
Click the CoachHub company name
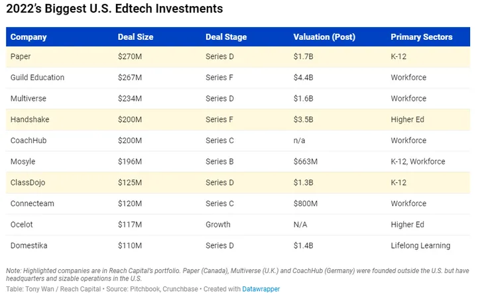coord(29,141)
